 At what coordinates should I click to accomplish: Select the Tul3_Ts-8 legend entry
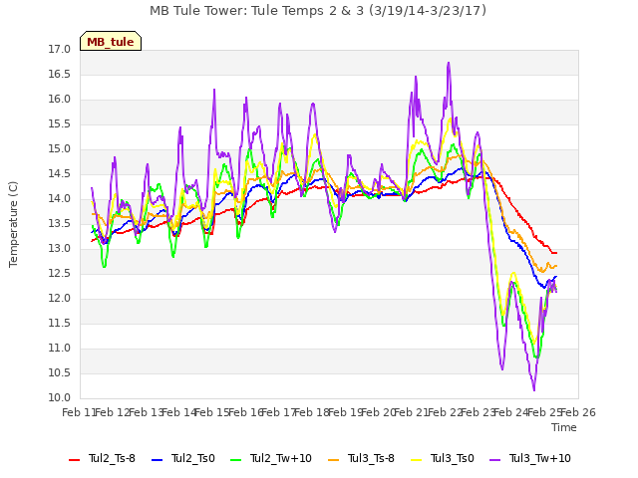(x=361, y=458)
